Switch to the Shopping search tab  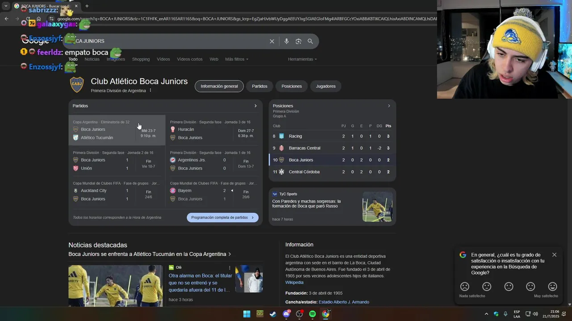click(141, 59)
